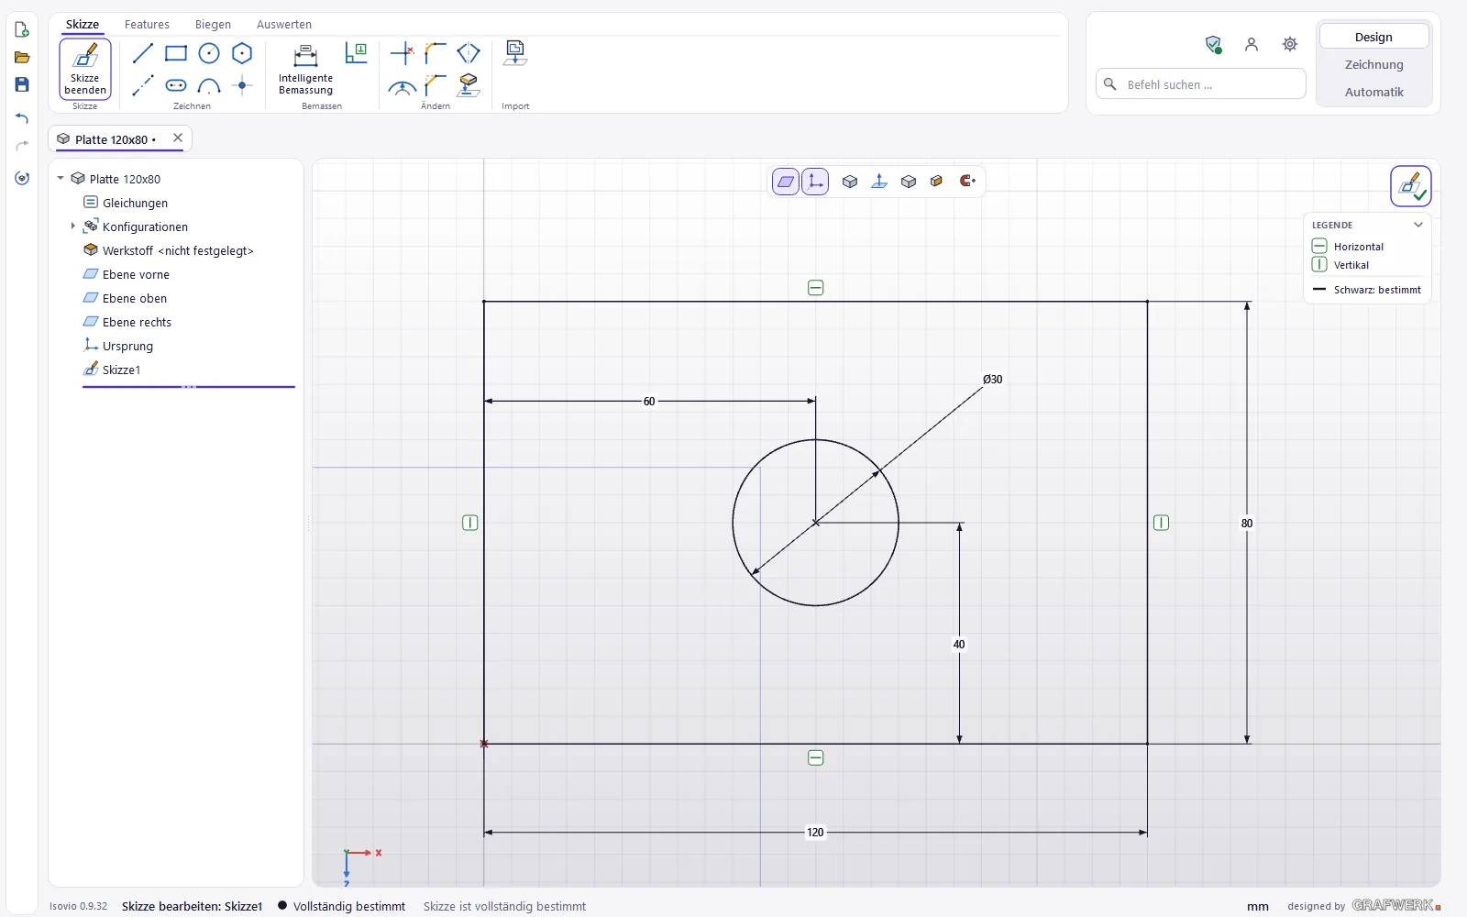Select the Circle drawing tool
The height and width of the screenshot is (917, 1467).
(x=209, y=53)
